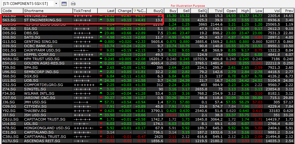Click the %C.. sorted column header
Viewport: 295px width, 144px height.
click(139, 11)
